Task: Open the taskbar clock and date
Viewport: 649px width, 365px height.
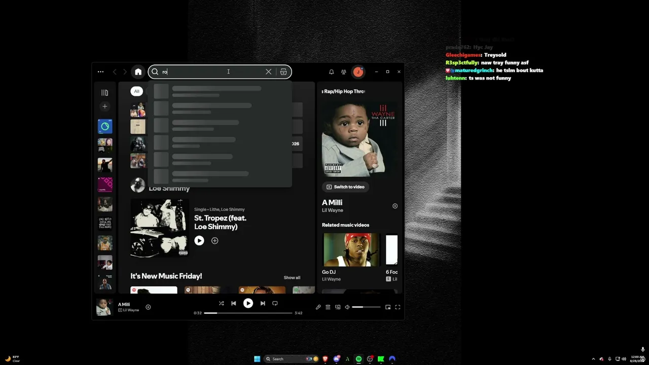Action: coord(637,359)
